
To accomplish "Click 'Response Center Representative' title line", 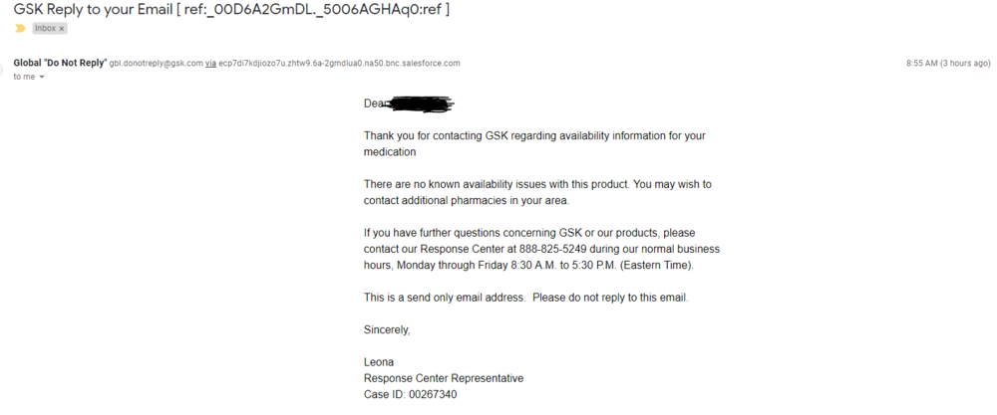I will click(x=443, y=378).
